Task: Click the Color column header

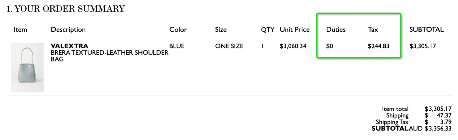Action: click(x=178, y=30)
